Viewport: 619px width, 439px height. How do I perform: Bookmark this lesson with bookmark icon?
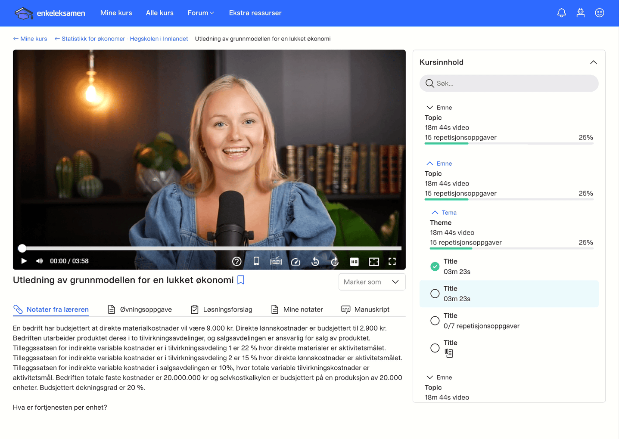pos(241,280)
